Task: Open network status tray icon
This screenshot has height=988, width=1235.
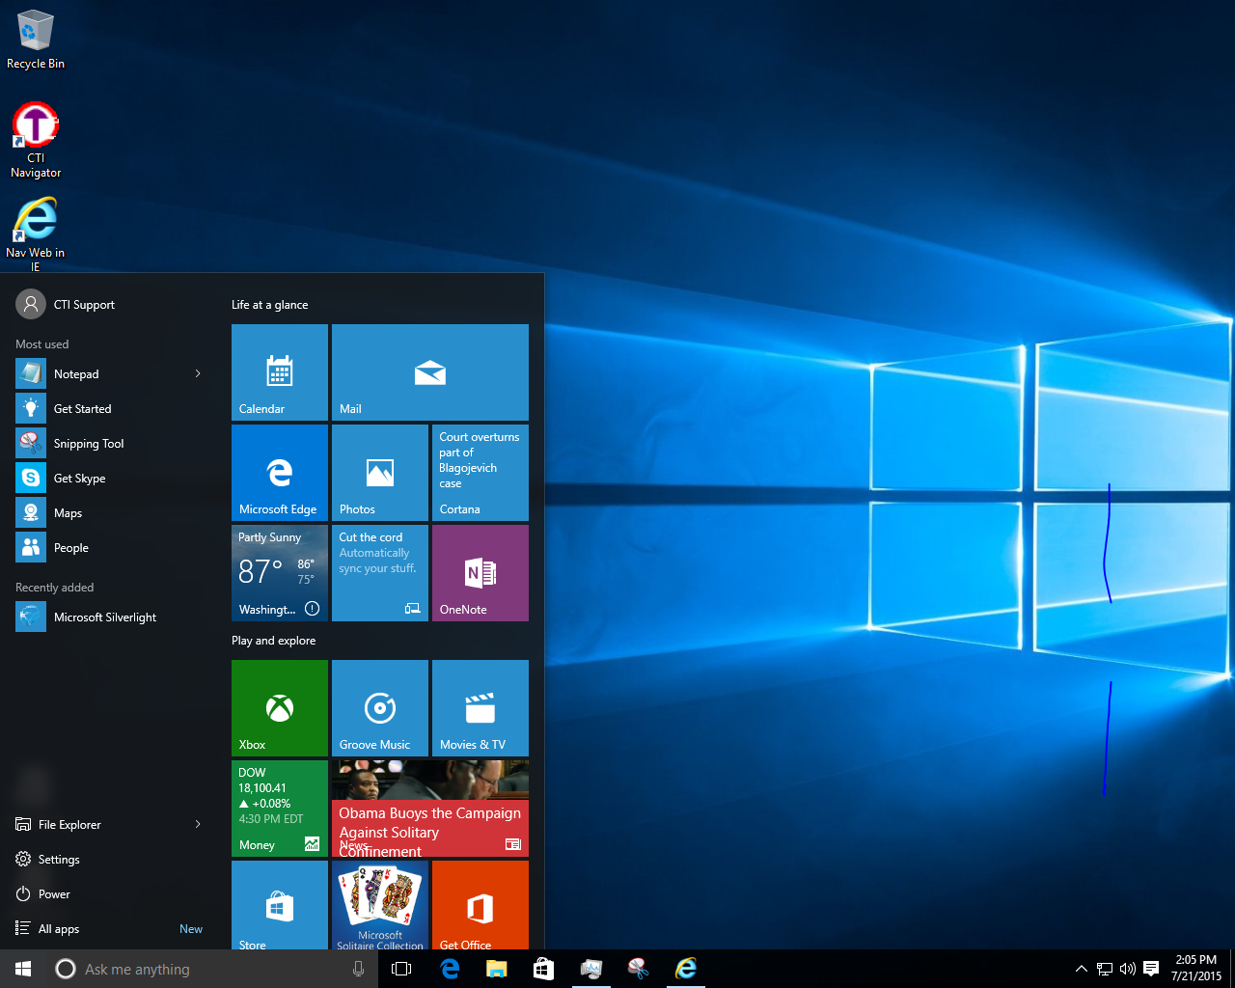Action: [1105, 969]
